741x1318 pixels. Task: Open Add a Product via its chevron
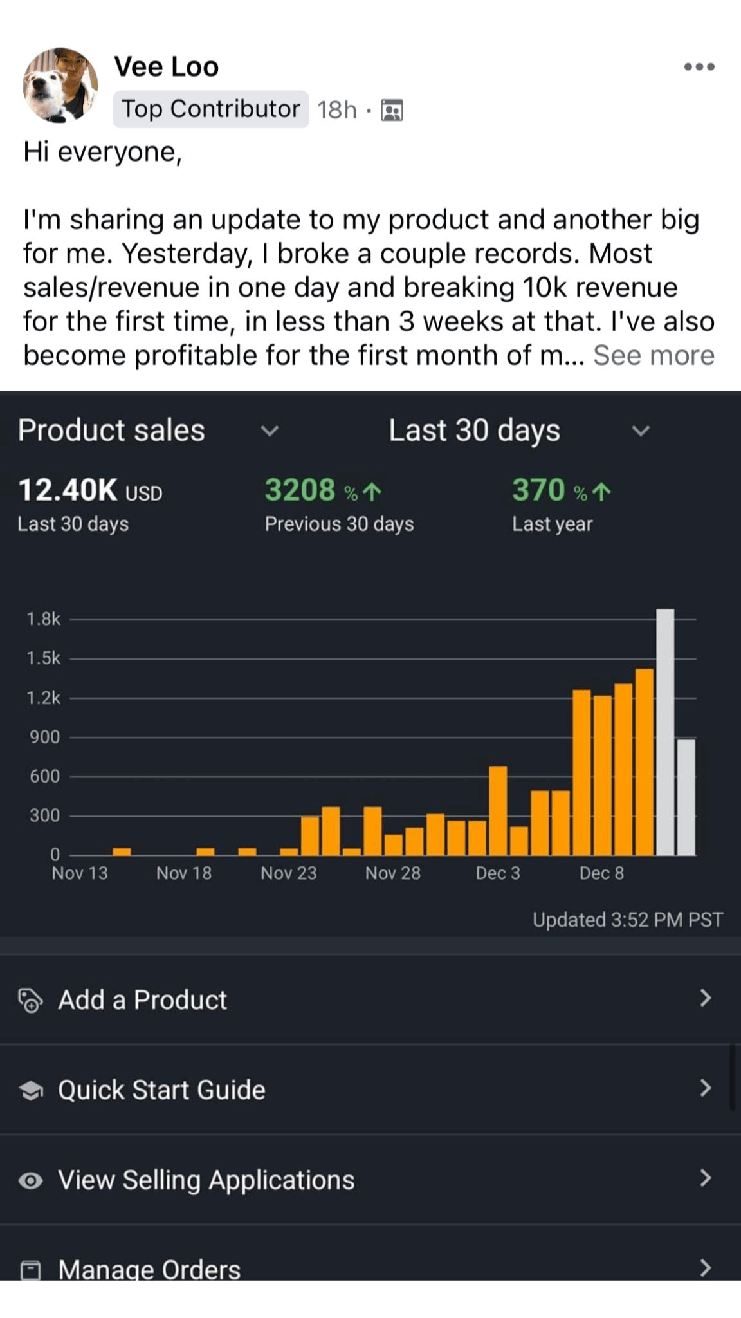click(x=706, y=998)
